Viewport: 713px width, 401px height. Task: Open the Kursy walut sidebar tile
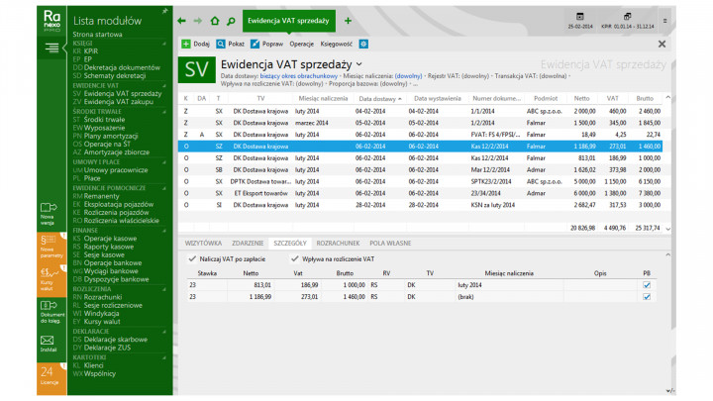(47, 276)
